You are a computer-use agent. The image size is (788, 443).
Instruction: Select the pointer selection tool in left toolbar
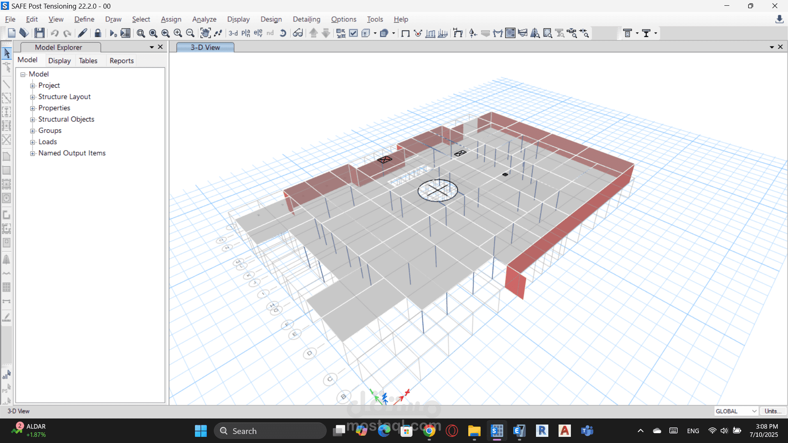pos(7,53)
